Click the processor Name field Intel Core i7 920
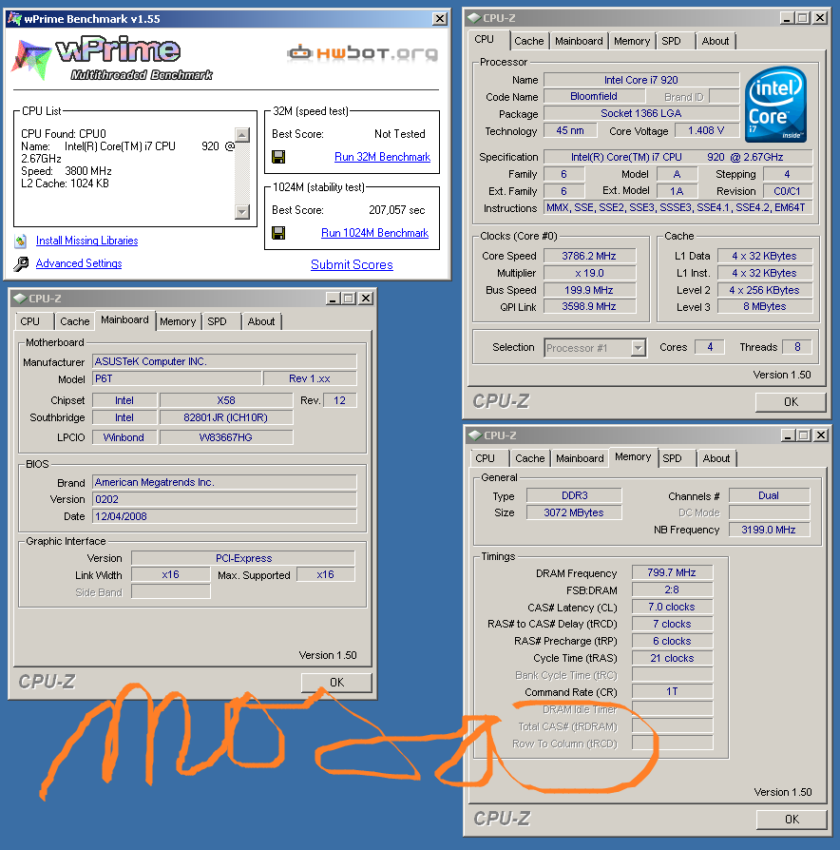The width and height of the screenshot is (840, 850). point(641,80)
